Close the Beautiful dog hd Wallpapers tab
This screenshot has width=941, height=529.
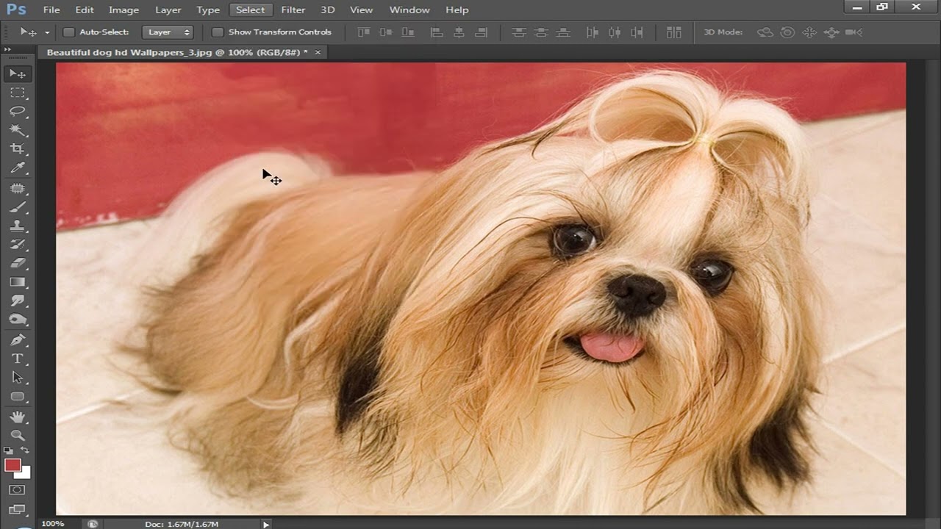[318, 52]
